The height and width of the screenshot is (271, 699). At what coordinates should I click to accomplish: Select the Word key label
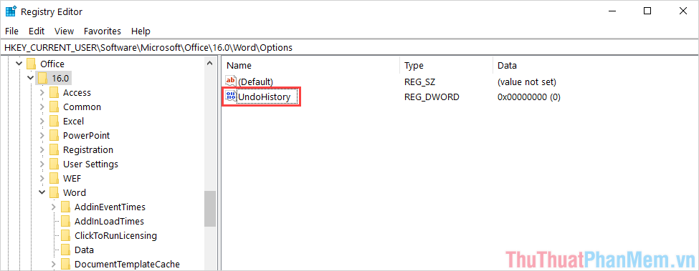(75, 192)
